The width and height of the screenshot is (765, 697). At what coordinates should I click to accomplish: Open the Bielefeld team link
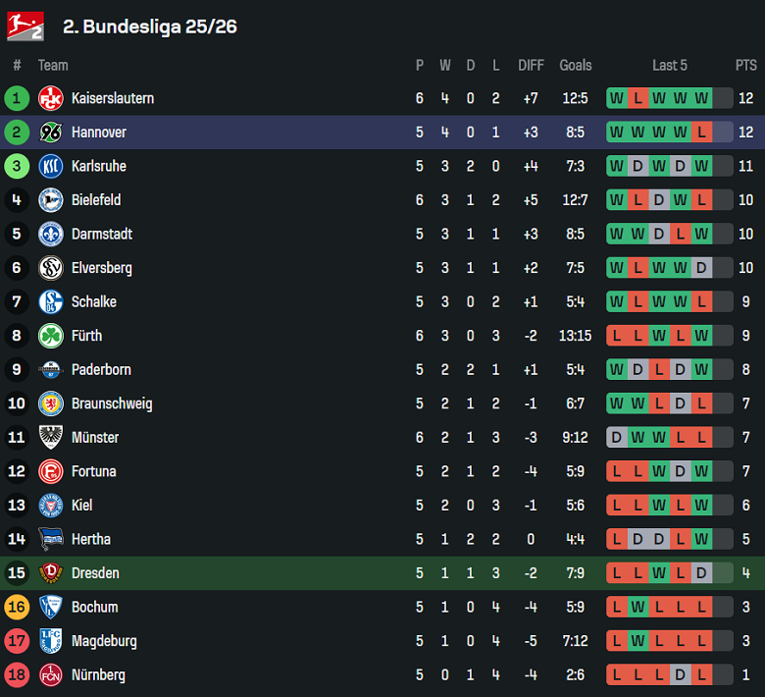[96, 200]
